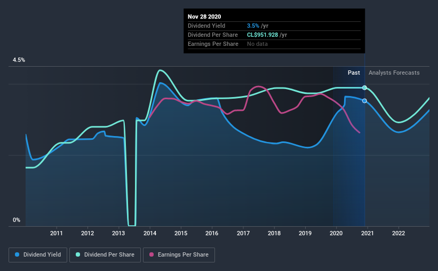
Task: Click the 2022 axis year label
Action: tap(399, 233)
